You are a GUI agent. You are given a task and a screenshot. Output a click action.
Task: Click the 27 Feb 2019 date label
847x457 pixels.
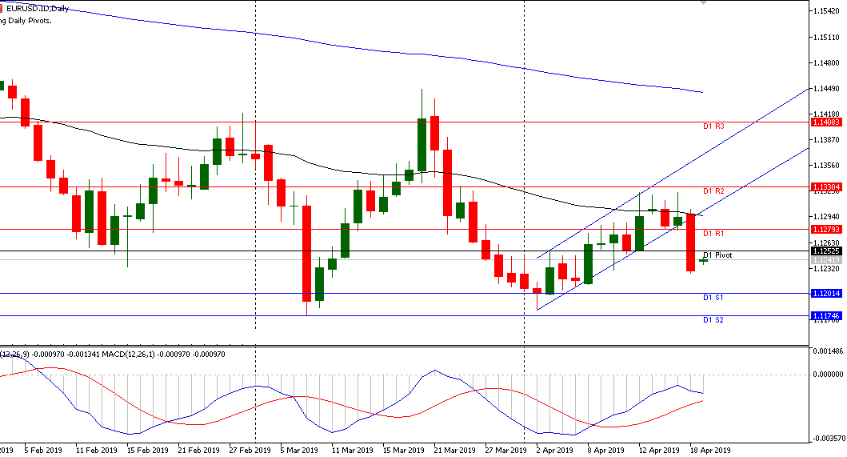coord(250,451)
